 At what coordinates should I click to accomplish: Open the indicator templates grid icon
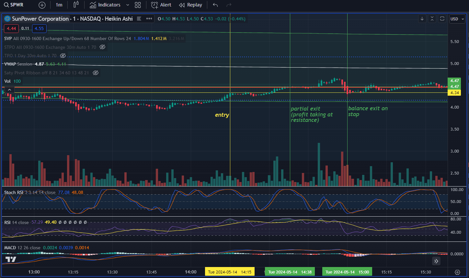pos(138,5)
